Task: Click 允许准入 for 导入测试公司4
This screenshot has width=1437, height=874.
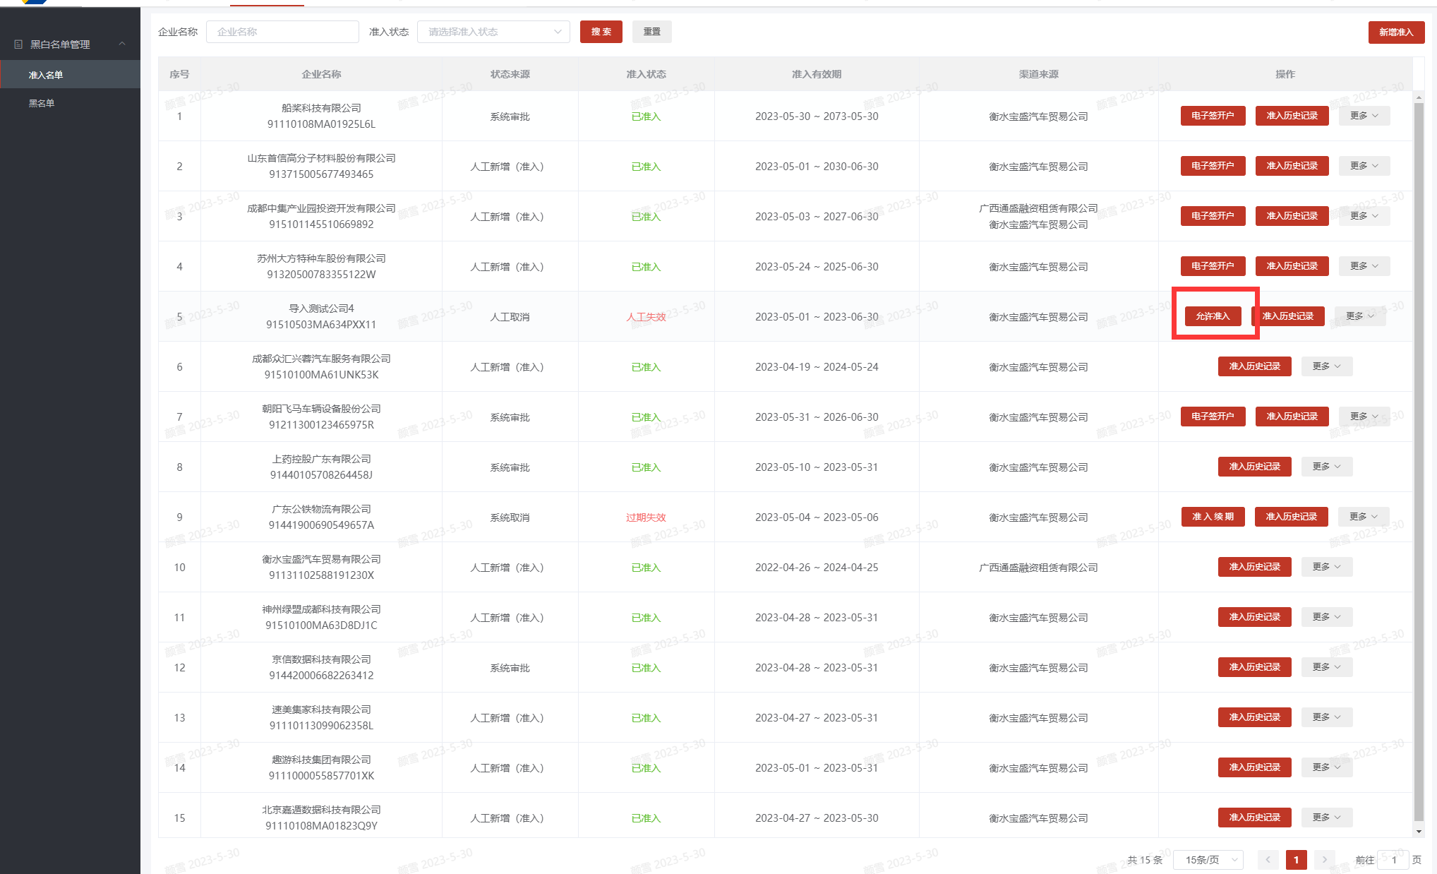Action: pos(1213,316)
